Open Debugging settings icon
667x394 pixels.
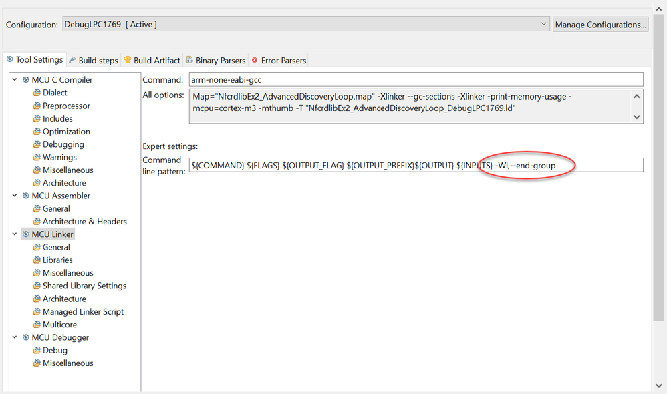pos(37,144)
